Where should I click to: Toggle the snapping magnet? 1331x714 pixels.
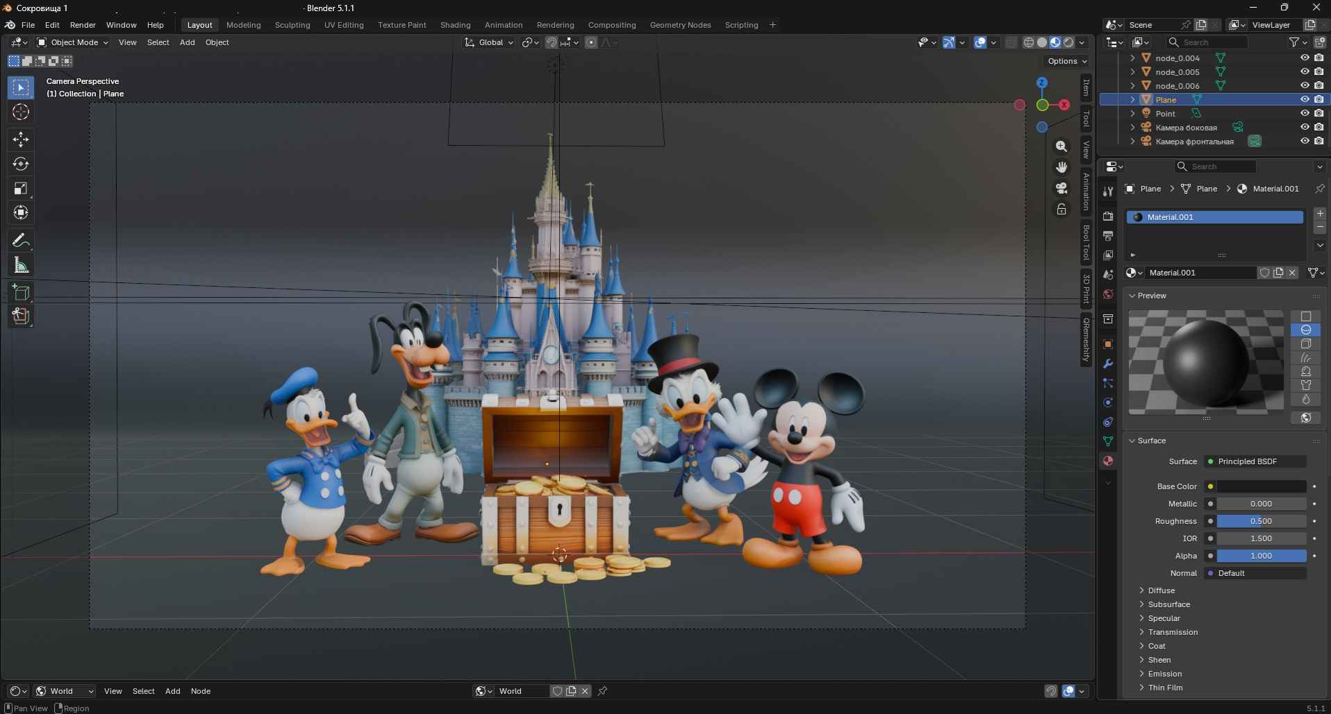(552, 42)
